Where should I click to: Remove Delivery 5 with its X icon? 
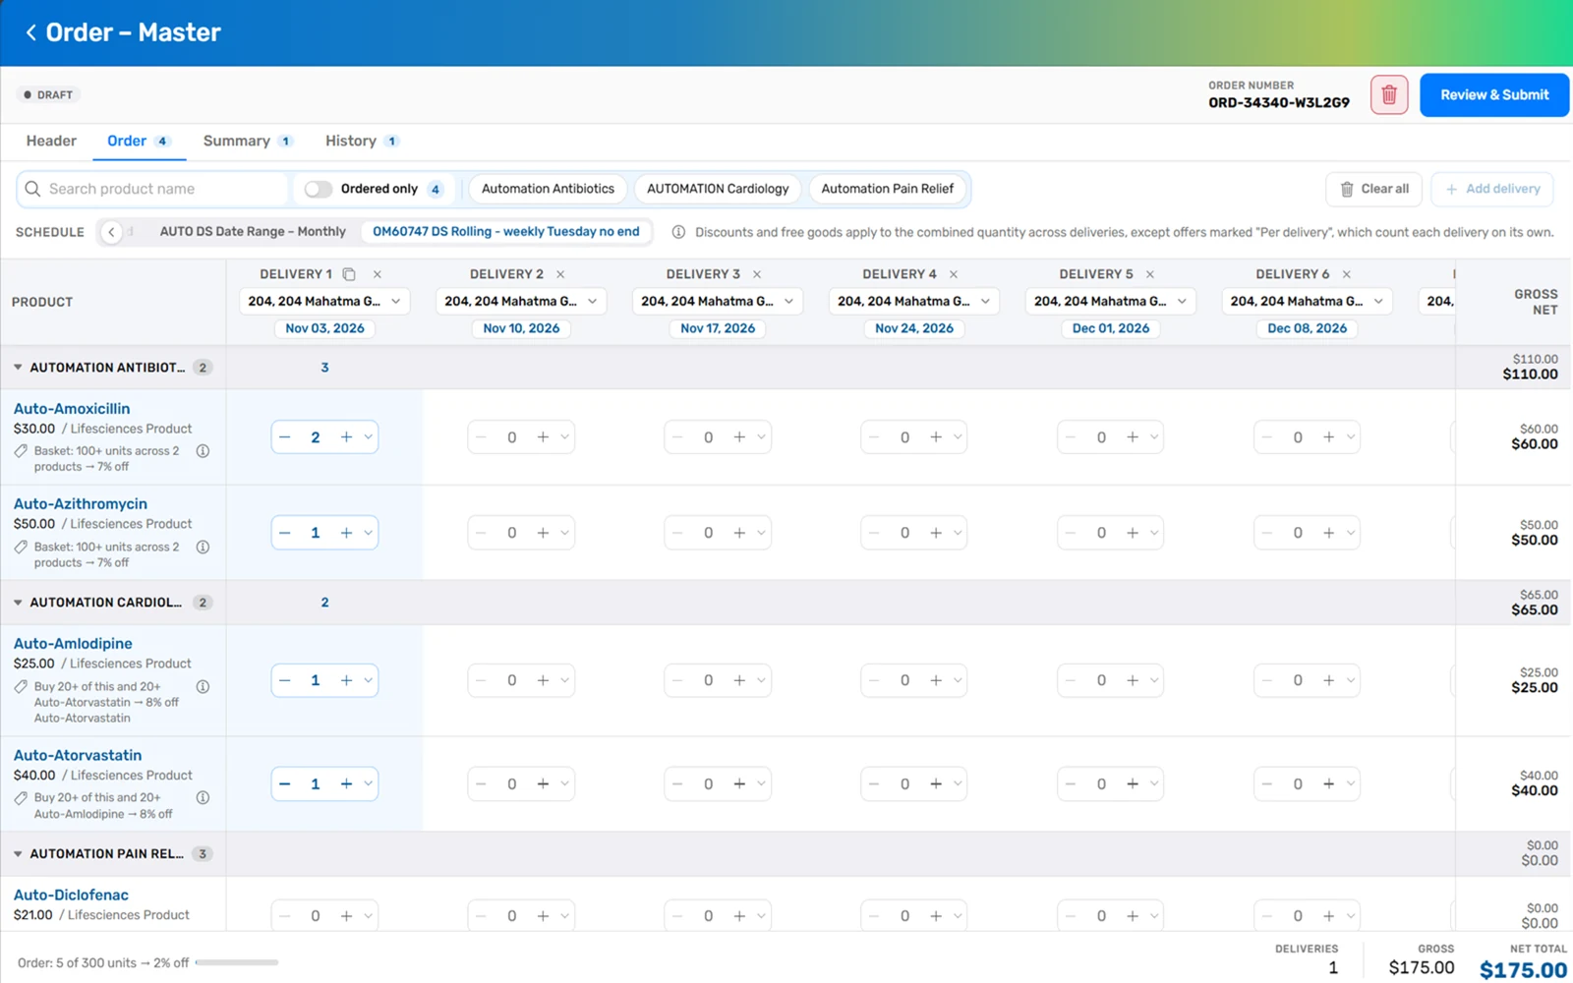[1150, 274]
